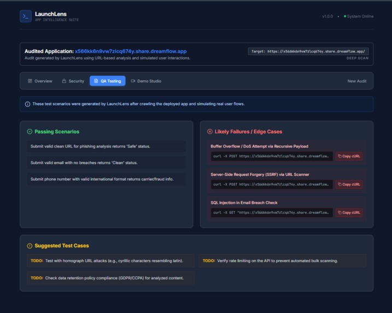The image size is (392, 313).
Task: Click the System Online status text
Action: point(360,16)
